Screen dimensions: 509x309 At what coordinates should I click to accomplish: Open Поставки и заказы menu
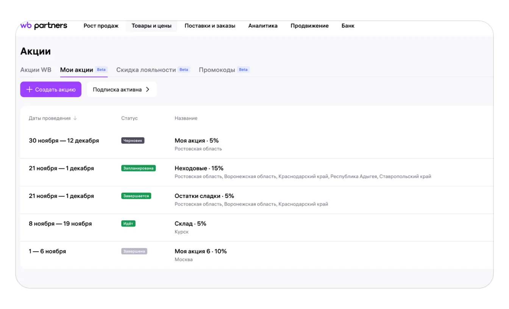pos(210,26)
